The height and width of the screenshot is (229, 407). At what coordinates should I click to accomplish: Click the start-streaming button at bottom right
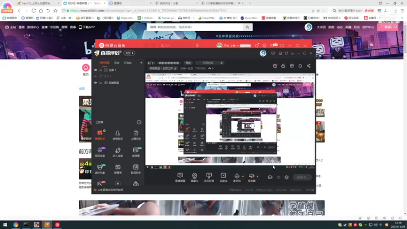[x=302, y=177]
